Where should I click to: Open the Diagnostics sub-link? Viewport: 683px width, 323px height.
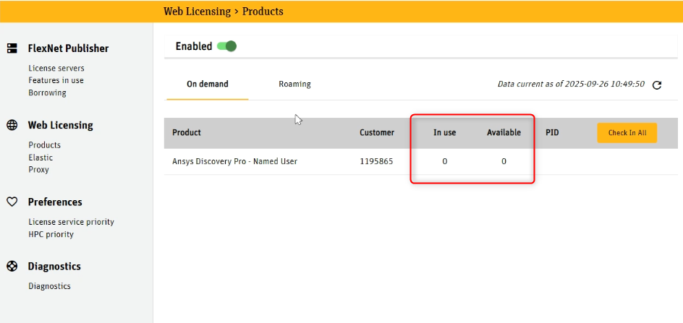(49, 286)
